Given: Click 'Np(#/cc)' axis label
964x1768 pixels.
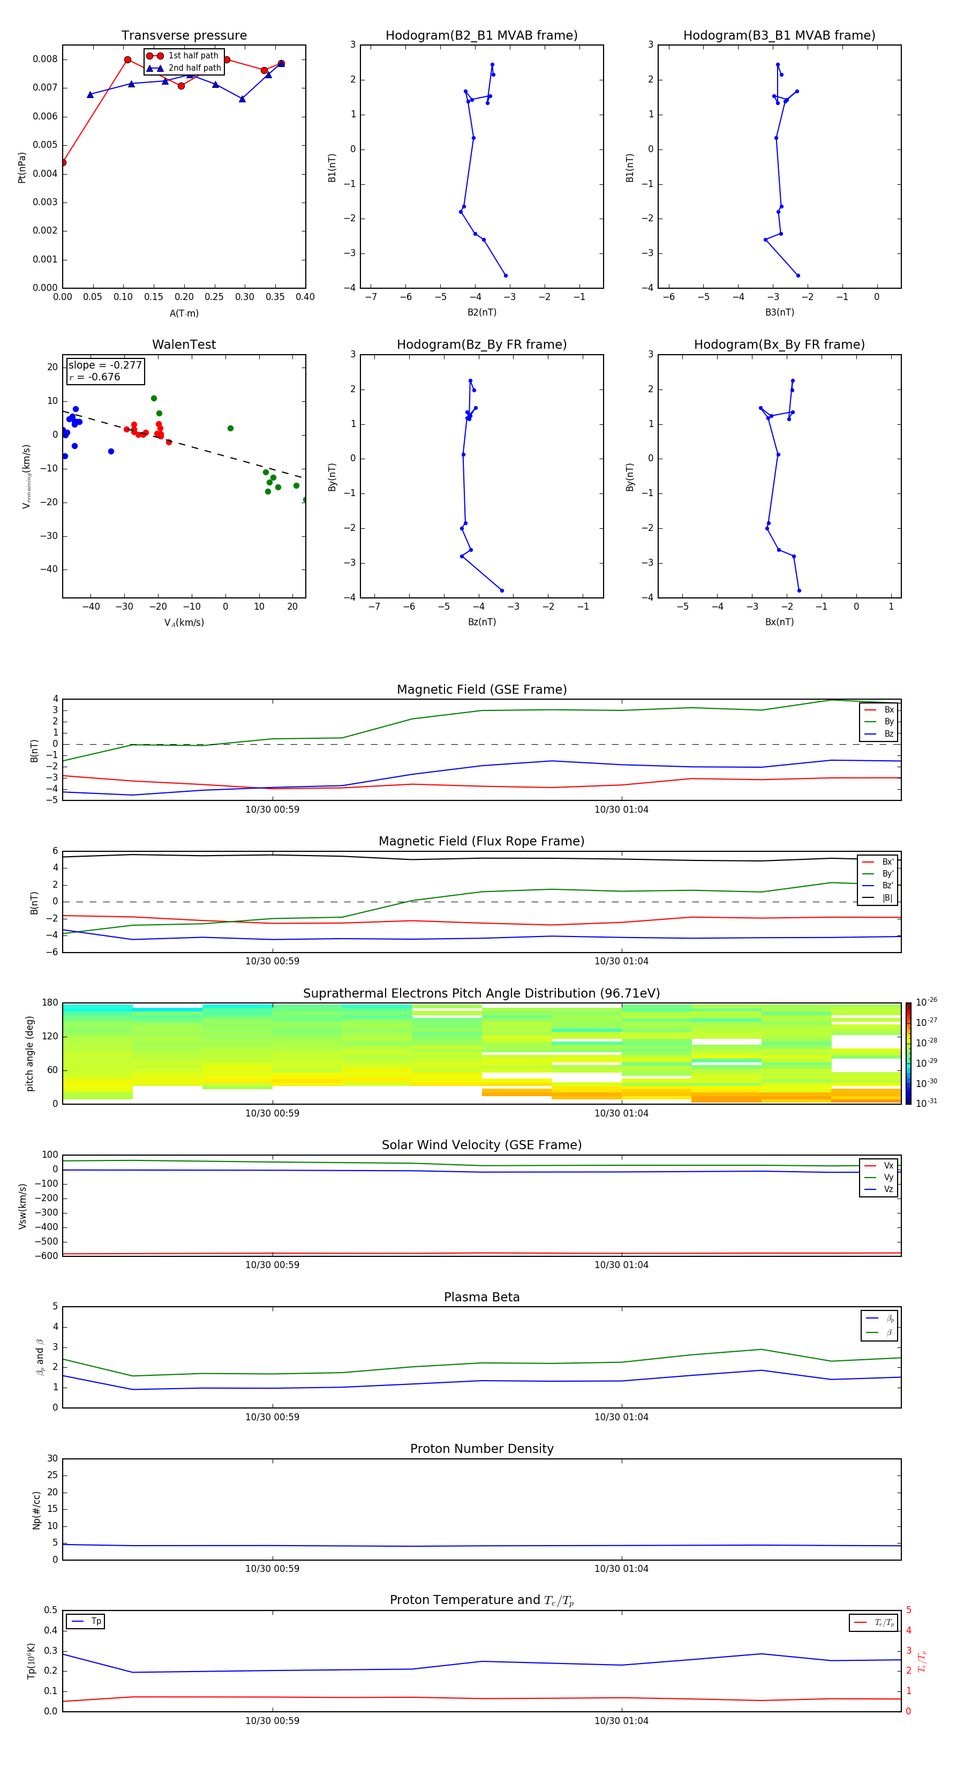Looking at the screenshot, I should tap(36, 1510).
